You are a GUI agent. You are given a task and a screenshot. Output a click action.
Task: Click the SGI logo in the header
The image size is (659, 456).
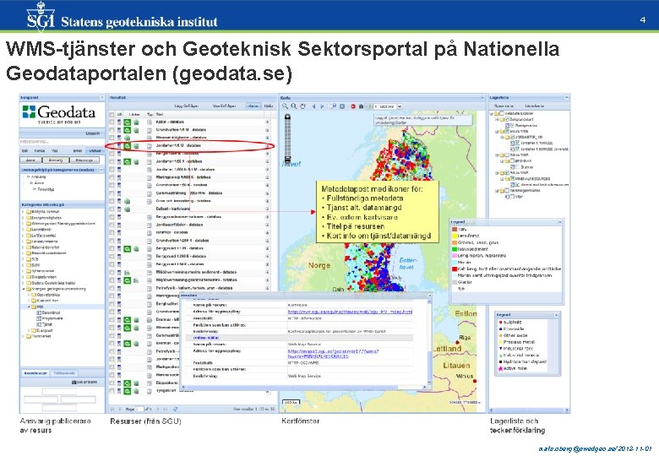[41, 16]
